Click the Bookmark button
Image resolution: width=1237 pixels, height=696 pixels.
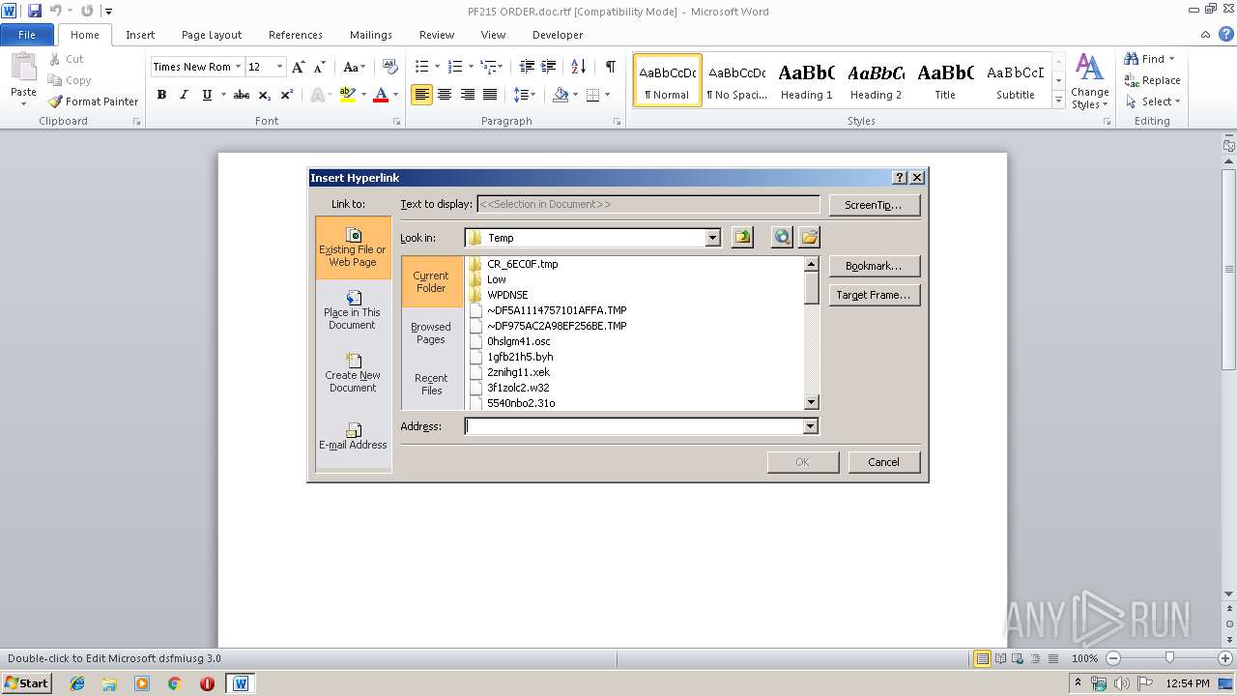[874, 266]
